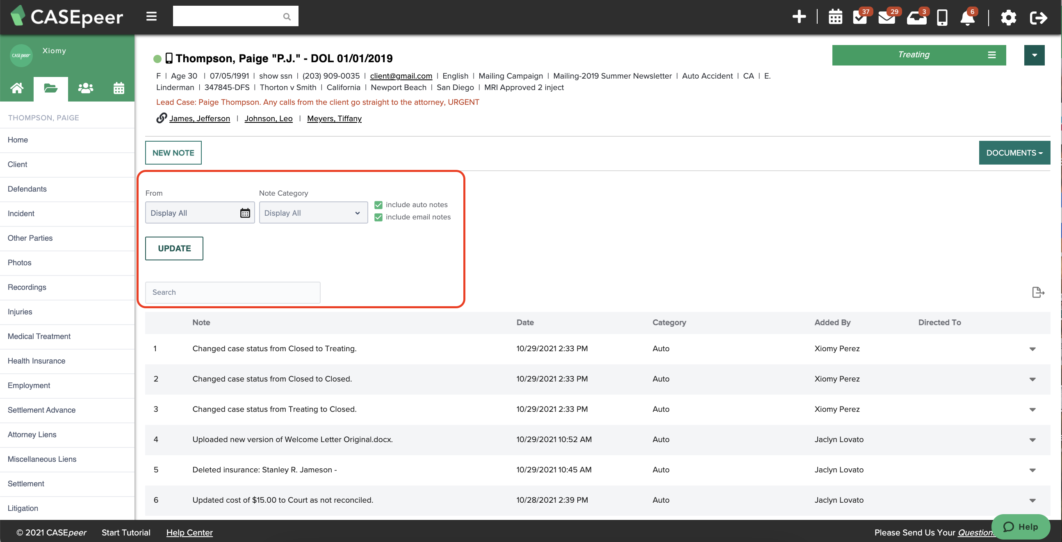Open the contacts people icon in the sidebar
This screenshot has width=1062, height=542.
[x=84, y=88]
